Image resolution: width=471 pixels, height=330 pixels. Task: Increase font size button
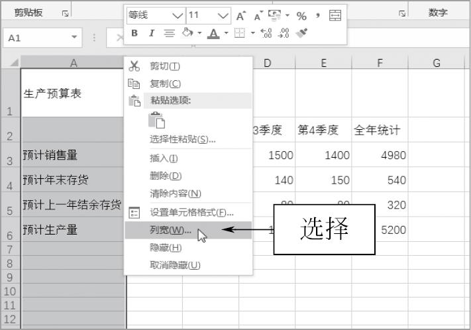coord(240,16)
